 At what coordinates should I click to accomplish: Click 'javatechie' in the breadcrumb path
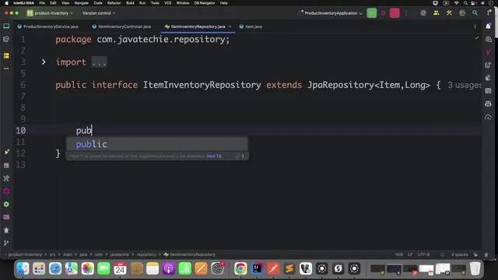point(119,254)
